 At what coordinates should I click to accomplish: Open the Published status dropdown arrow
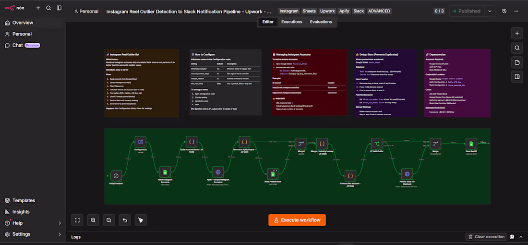click(x=490, y=11)
